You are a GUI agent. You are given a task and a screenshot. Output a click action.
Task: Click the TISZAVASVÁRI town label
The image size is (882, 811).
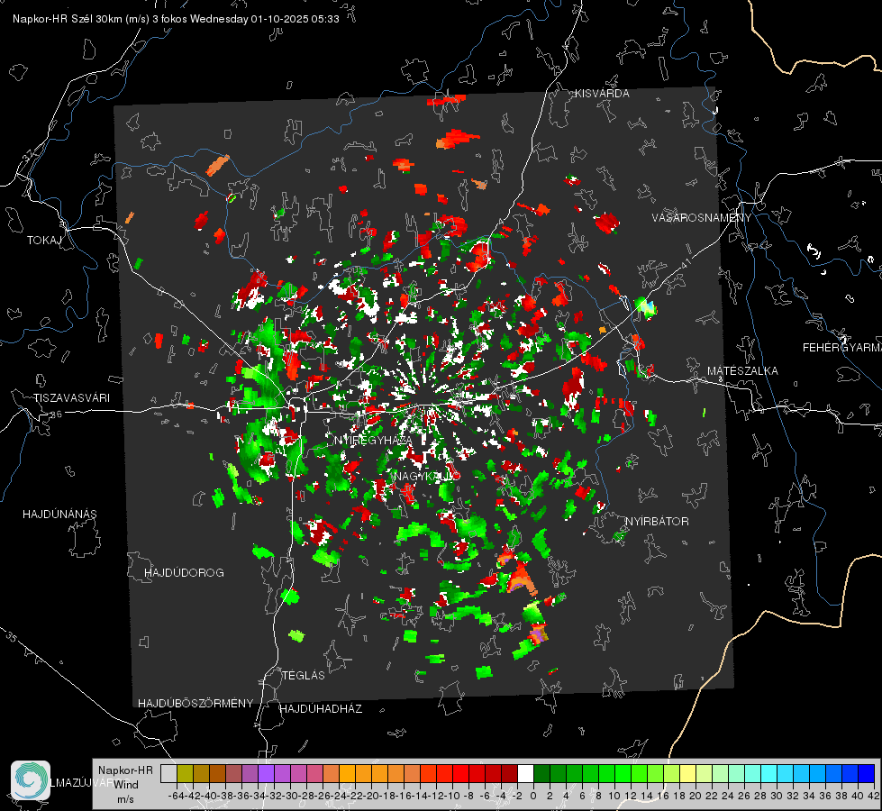(72, 398)
